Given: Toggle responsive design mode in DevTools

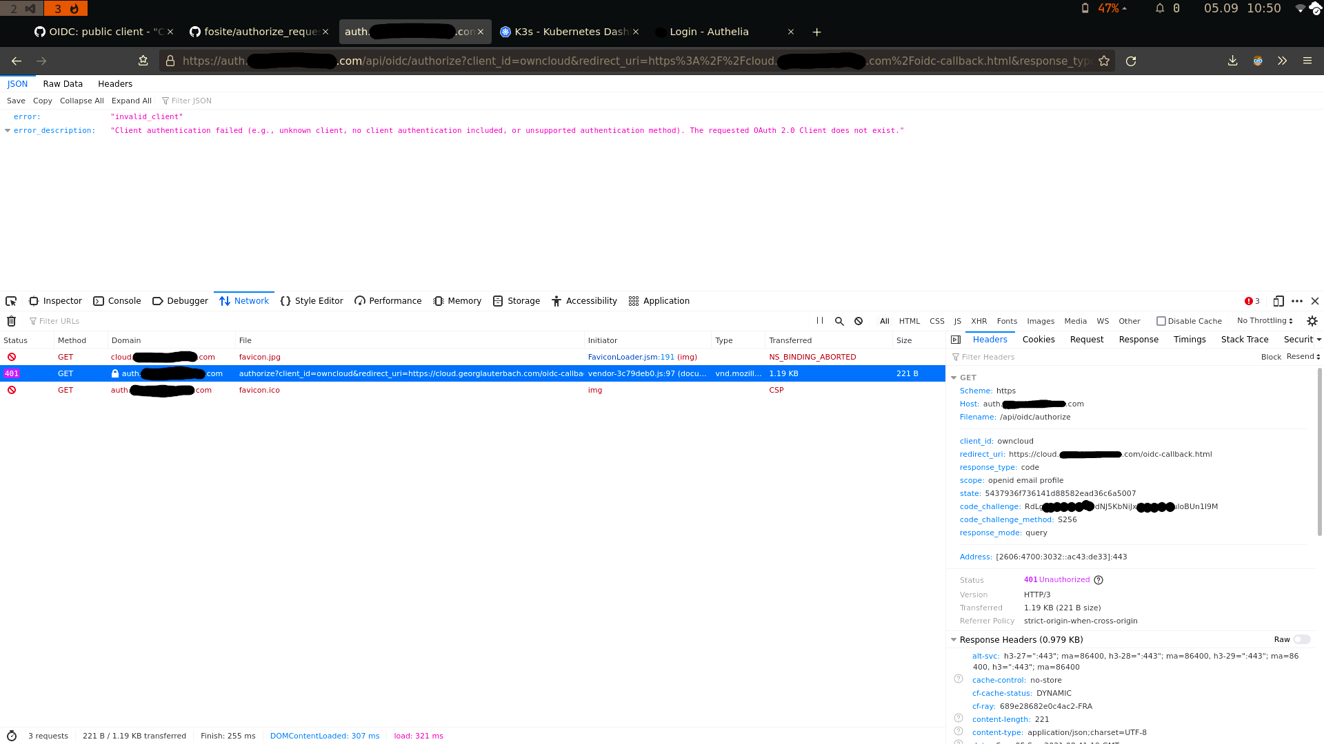Looking at the screenshot, I should click(1279, 301).
